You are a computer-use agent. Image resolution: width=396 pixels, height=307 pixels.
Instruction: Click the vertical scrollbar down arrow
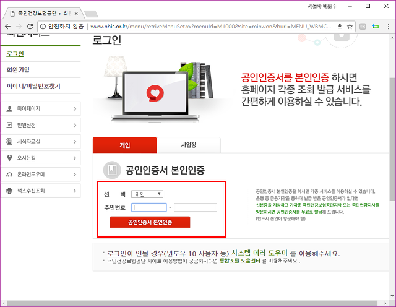click(x=392, y=296)
